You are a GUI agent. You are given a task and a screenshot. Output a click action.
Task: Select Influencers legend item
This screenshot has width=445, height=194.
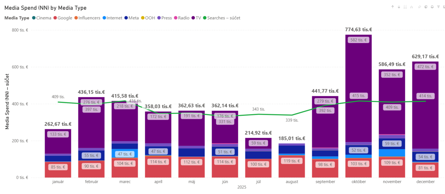pyautogui.click(x=87, y=18)
